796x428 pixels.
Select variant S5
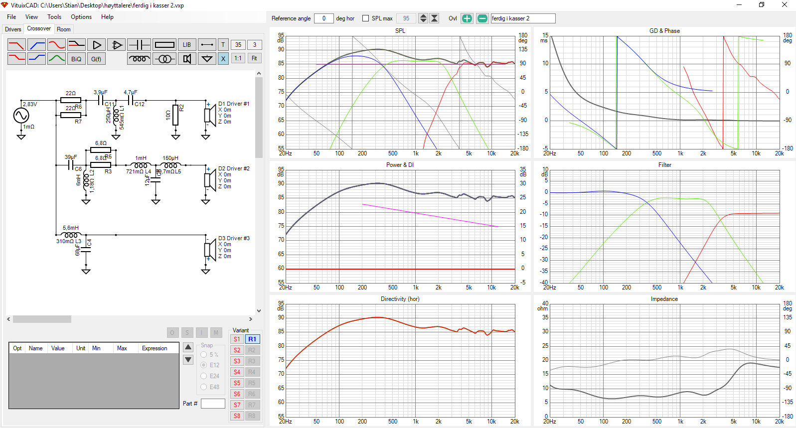pos(237,383)
